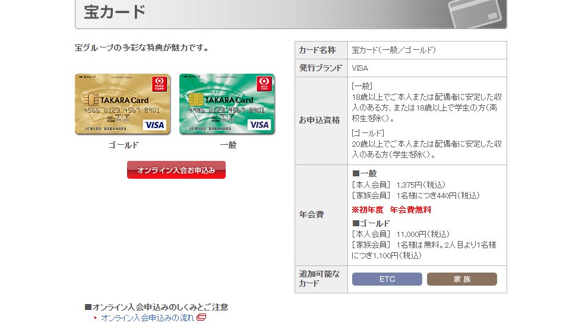Click the カード名称 table header cell

[321, 50]
